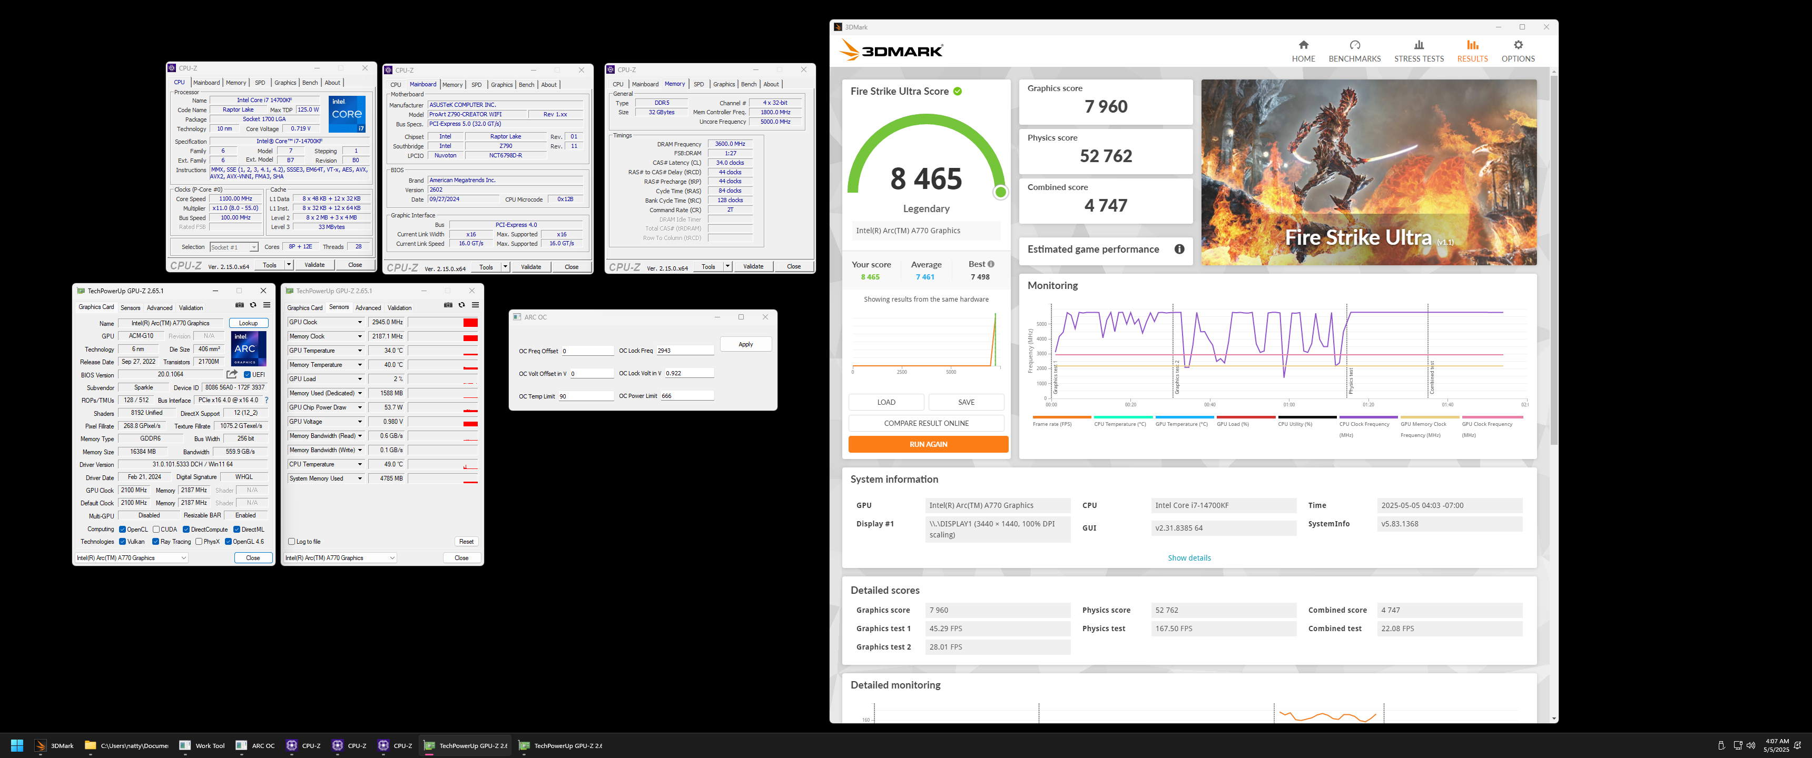
Task: Open Bench tab in CPU-Z Mainboard window
Action: pyautogui.click(x=526, y=84)
